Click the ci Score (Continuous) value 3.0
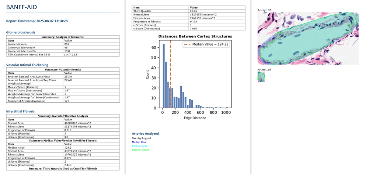This screenshot has height=174, width=376. (66, 137)
